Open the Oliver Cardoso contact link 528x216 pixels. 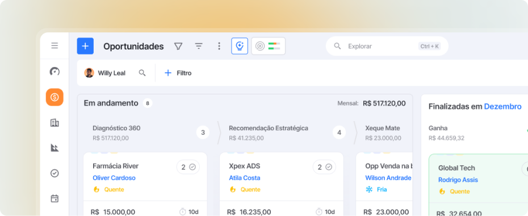(114, 178)
